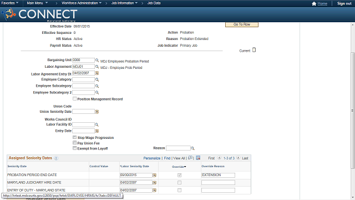Screen dimensions: 355x200
Task: Click the Reason field lookup magnifier
Action: click(x=192, y=148)
